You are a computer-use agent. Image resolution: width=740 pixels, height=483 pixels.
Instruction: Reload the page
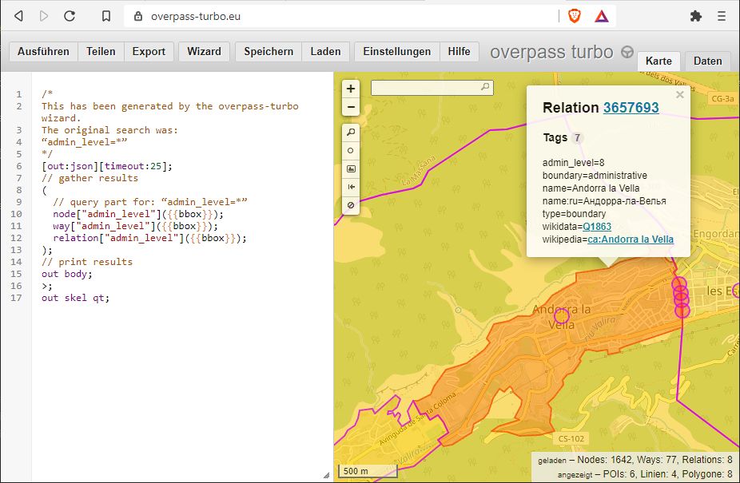click(70, 16)
